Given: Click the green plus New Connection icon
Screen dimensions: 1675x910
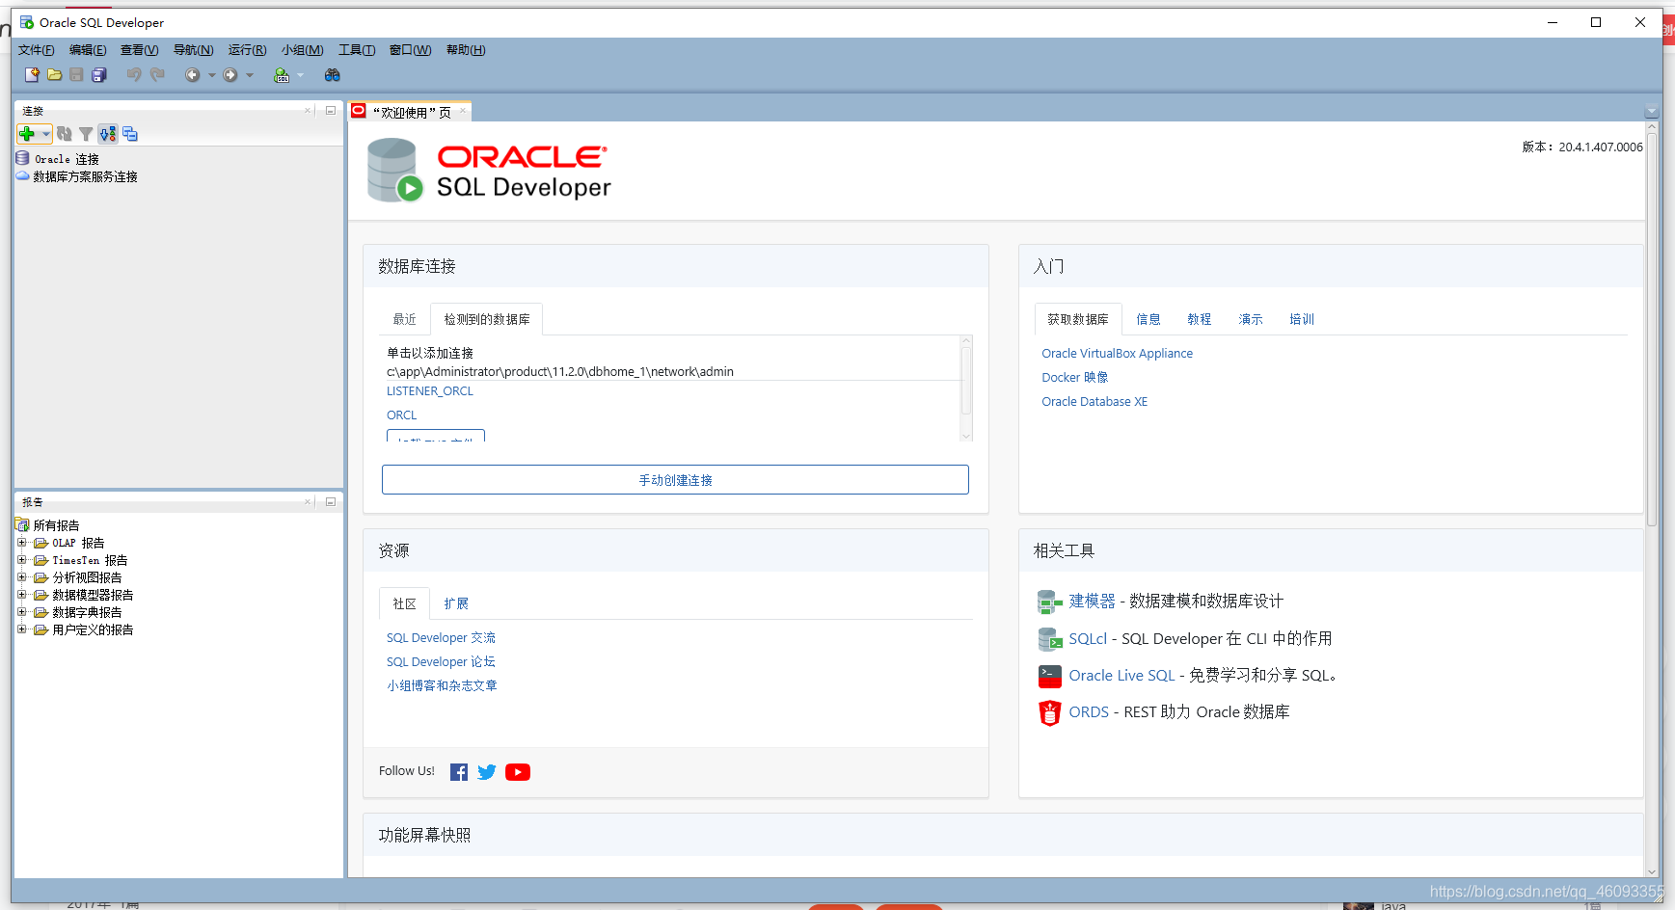Looking at the screenshot, I should pos(27,134).
